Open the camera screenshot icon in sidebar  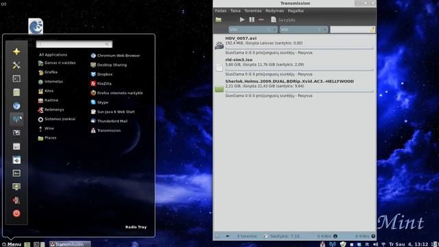16,132
